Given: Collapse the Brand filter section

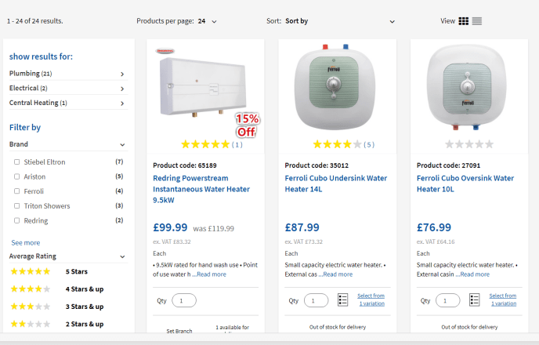Looking at the screenshot, I should (122, 144).
